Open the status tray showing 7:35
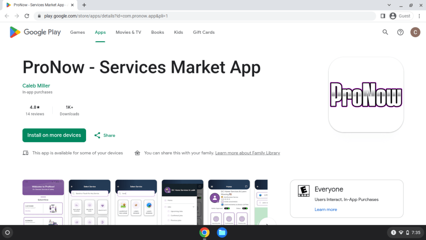The width and height of the screenshot is (426, 240). pos(406,232)
